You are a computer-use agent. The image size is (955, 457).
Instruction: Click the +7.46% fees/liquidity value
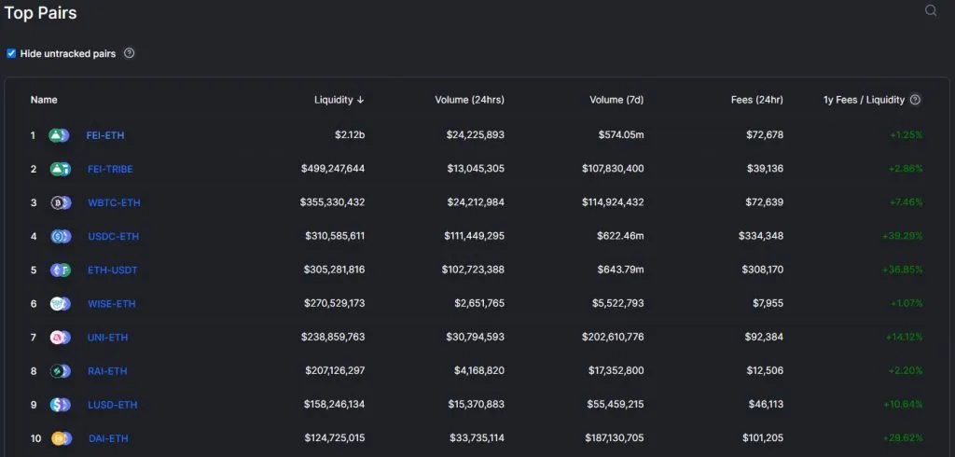[x=907, y=201]
